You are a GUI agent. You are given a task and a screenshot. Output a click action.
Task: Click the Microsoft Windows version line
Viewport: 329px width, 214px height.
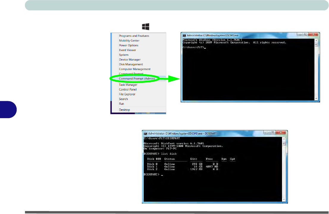[x=212, y=40]
